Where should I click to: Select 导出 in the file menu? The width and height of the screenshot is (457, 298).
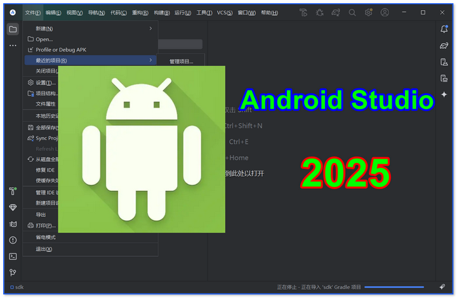(41, 215)
